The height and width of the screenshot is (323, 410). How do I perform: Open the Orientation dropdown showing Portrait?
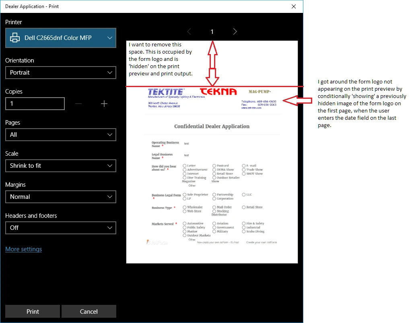click(x=60, y=73)
